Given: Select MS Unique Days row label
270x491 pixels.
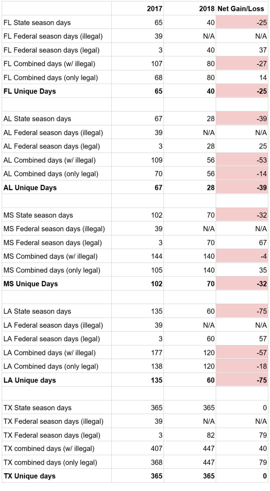Looking at the screenshot, I should 31,284.
